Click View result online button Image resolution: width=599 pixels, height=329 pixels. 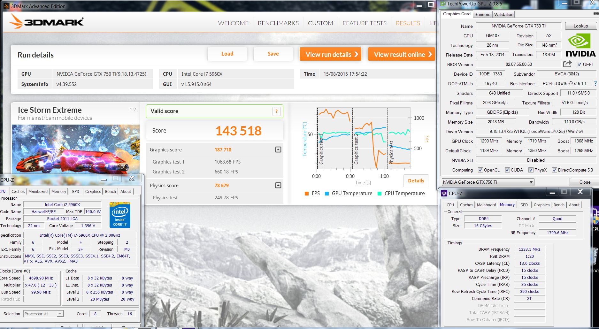pyautogui.click(x=402, y=54)
